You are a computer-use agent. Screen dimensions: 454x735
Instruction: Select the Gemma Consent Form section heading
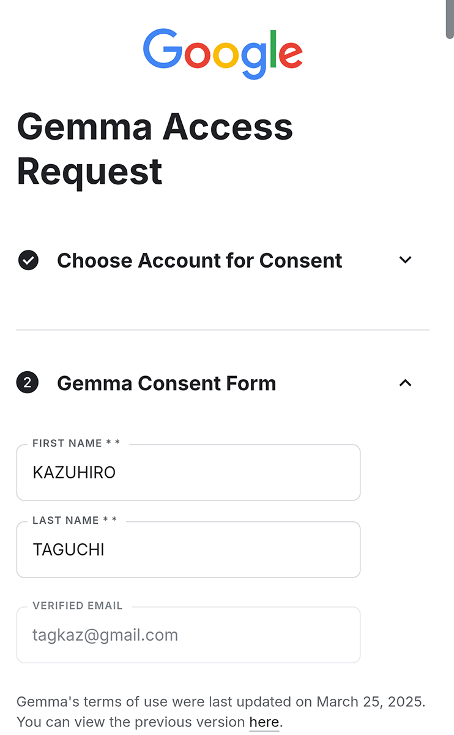(x=166, y=383)
